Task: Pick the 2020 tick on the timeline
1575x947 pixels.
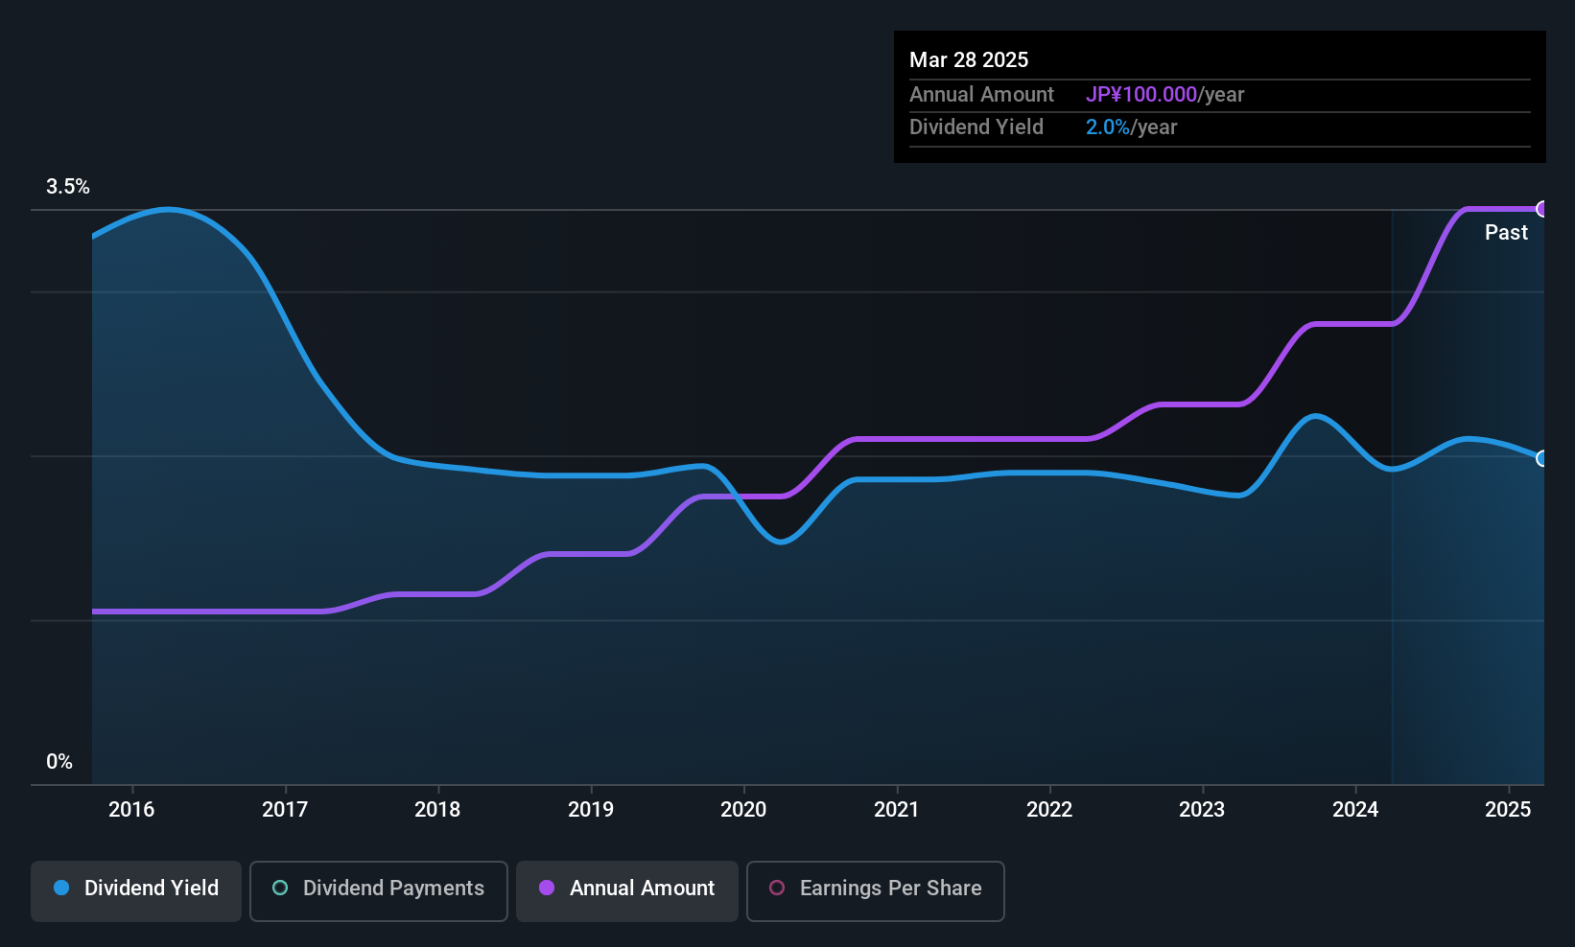Action: (743, 810)
